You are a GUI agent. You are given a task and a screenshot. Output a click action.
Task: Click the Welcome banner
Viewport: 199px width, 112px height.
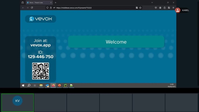point(116,42)
